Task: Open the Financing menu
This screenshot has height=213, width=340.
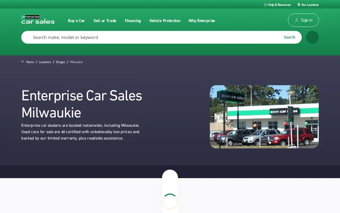Action: [133, 21]
